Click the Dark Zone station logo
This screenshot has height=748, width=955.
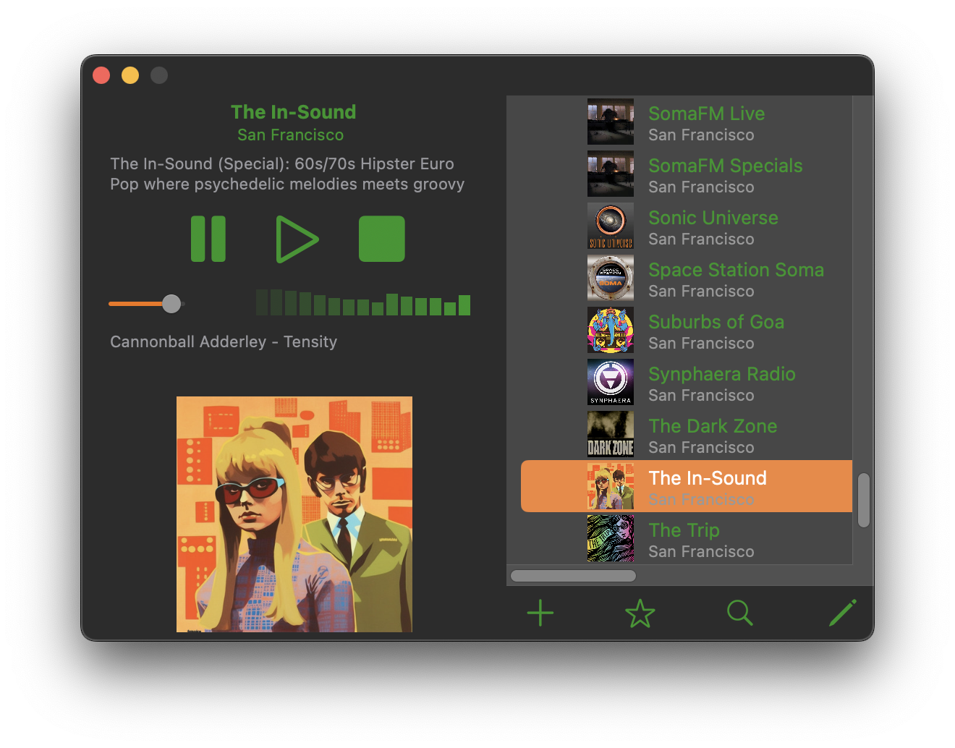point(611,434)
